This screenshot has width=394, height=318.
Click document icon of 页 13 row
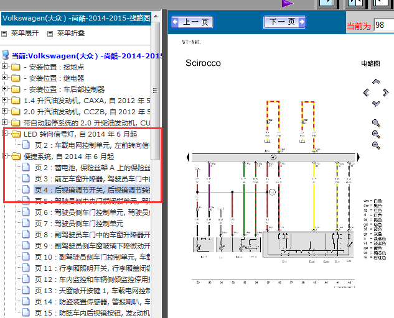click(26, 290)
